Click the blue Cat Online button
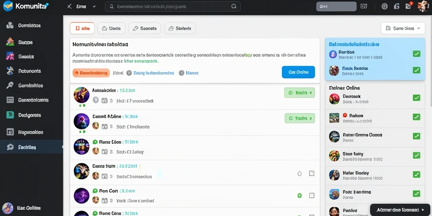The height and width of the screenshot is (216, 432). click(298, 72)
